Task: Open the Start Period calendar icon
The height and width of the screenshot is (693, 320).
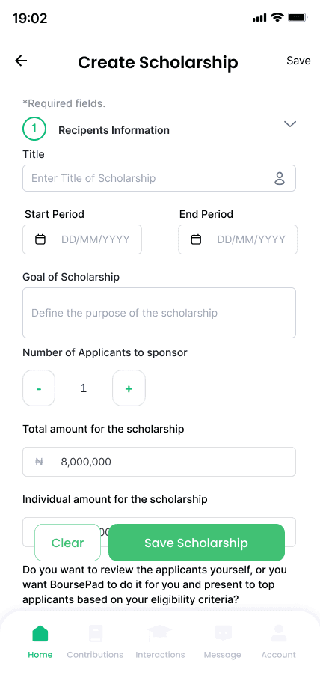Action: tap(40, 239)
